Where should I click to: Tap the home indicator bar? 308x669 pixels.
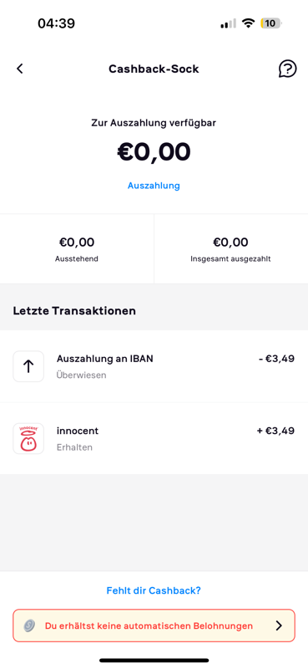(154, 660)
